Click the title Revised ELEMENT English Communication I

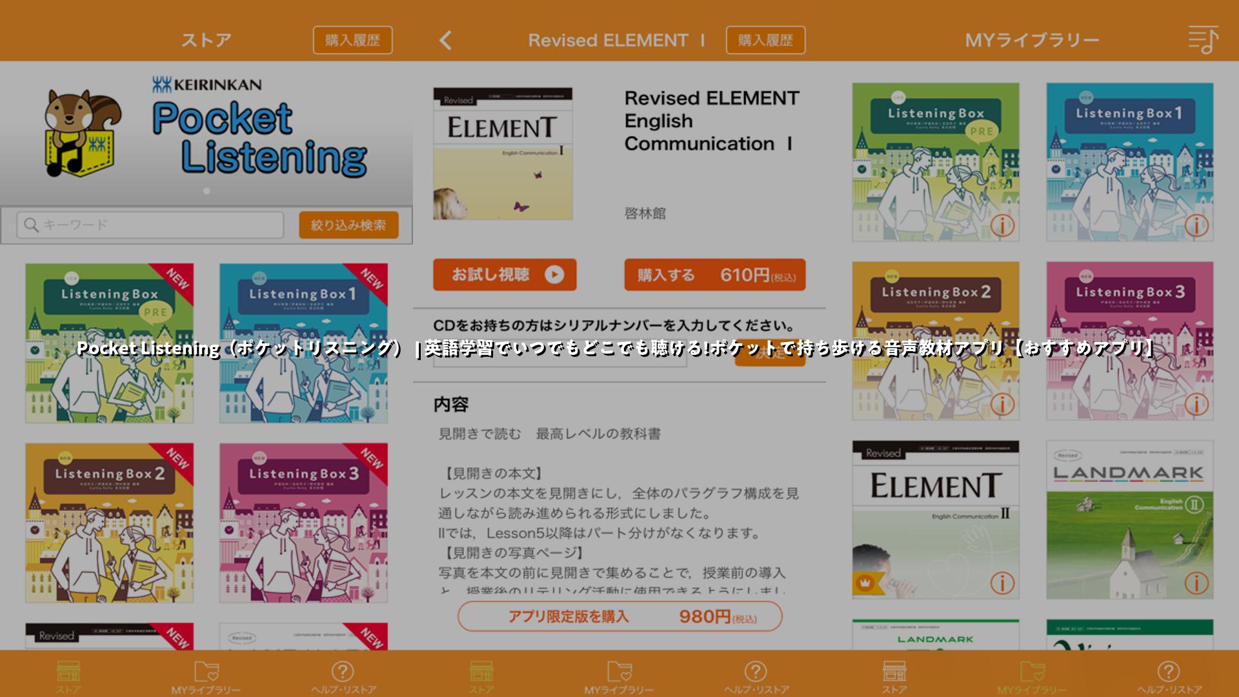click(712, 121)
